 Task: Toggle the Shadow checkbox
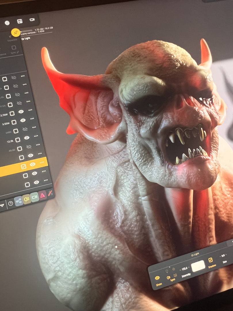coord(211,260)
